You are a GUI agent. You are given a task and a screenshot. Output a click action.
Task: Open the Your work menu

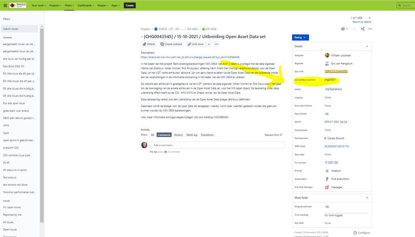(39, 5)
